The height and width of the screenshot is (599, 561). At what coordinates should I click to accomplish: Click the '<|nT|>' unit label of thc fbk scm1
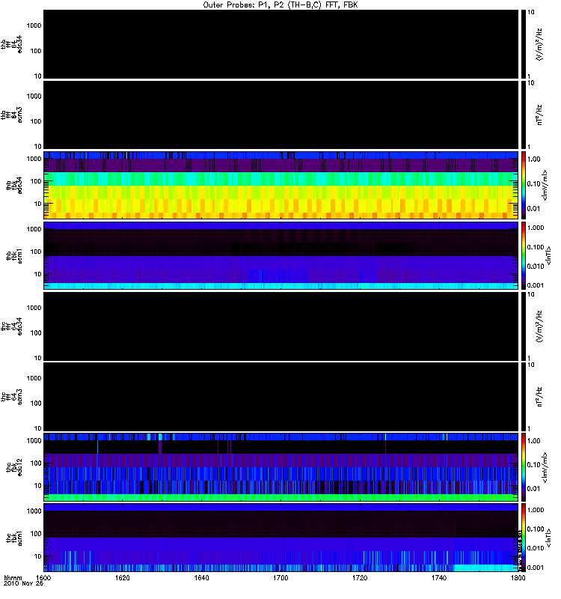click(x=548, y=537)
